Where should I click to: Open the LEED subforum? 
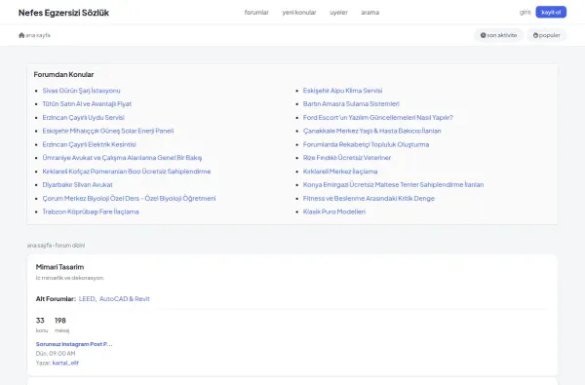pyautogui.click(x=87, y=299)
